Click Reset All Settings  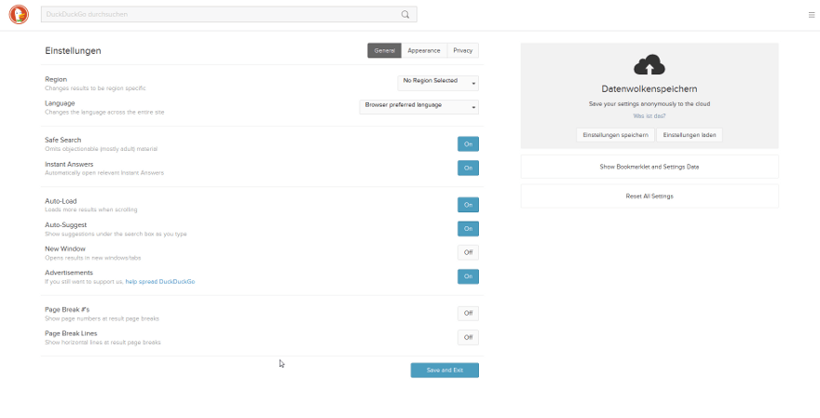tap(649, 196)
